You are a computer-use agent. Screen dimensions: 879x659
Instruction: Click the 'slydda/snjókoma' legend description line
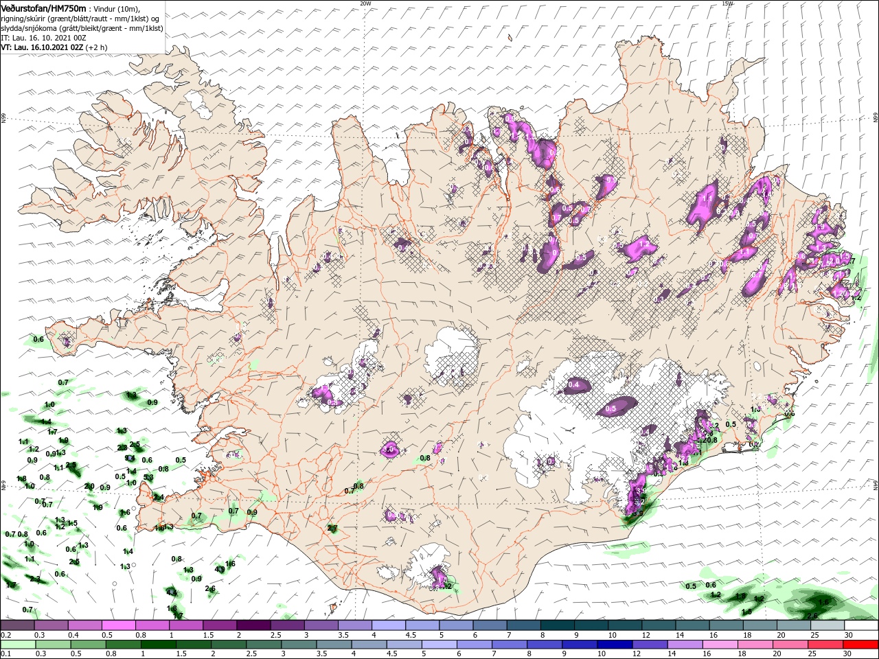(x=82, y=27)
